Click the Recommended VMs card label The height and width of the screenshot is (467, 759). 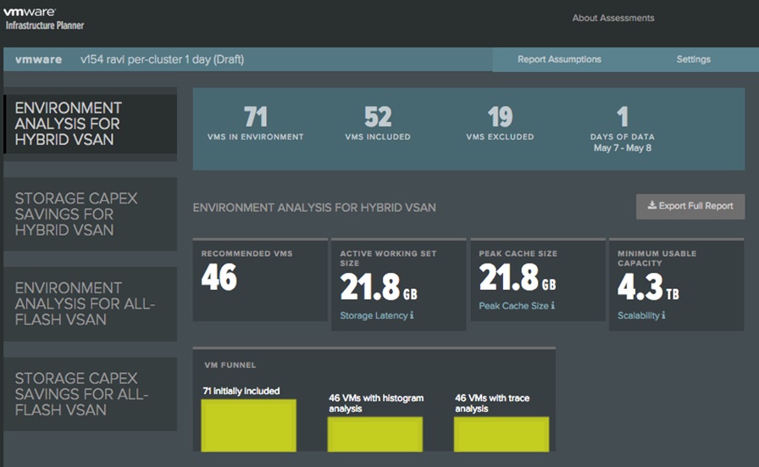247,253
